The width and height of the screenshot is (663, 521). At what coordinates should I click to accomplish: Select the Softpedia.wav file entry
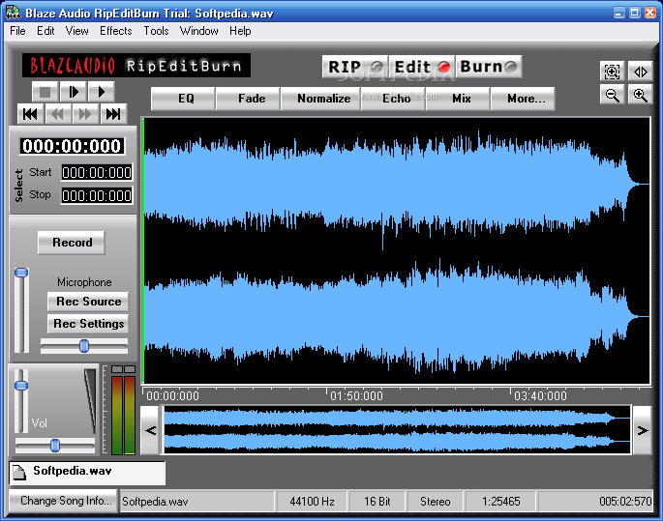point(87,473)
